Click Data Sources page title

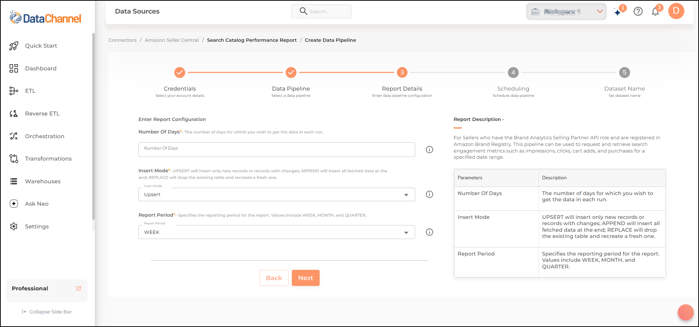(x=137, y=11)
